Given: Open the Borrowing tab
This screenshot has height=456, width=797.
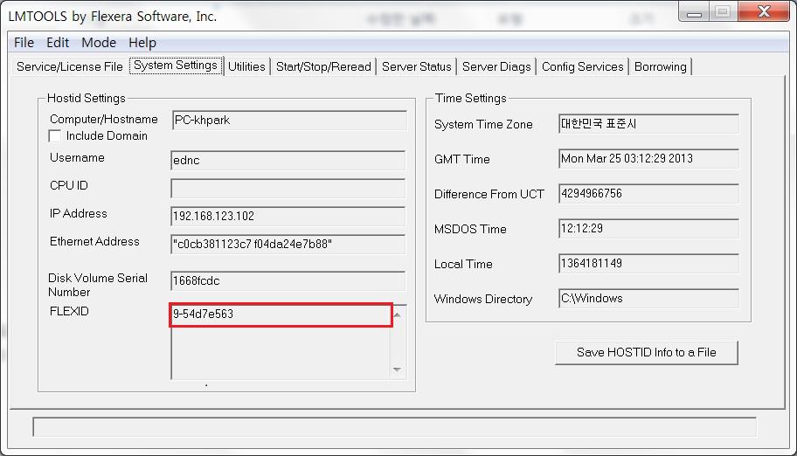Looking at the screenshot, I should (x=661, y=66).
